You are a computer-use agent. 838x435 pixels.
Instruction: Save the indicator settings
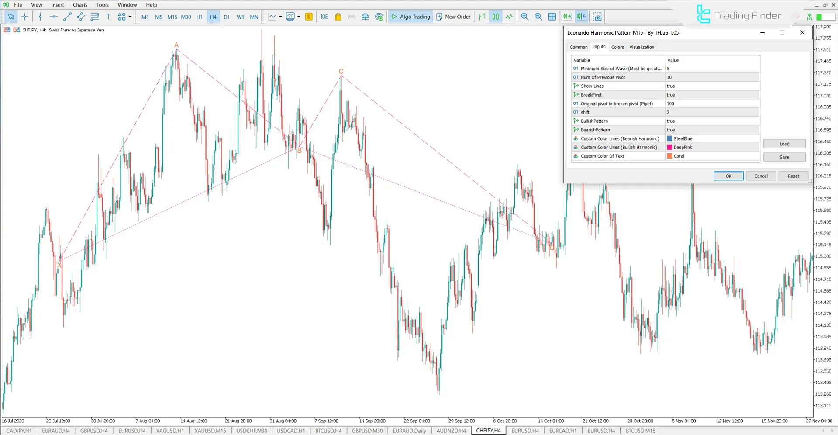click(784, 157)
